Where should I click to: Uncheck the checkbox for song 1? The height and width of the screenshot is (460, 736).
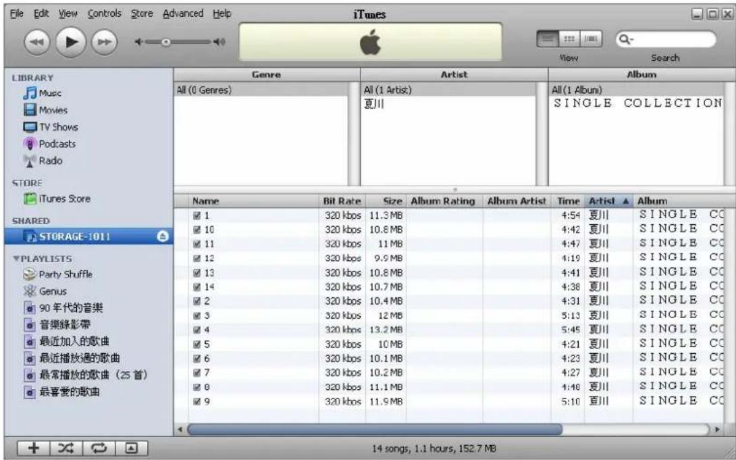pos(197,215)
